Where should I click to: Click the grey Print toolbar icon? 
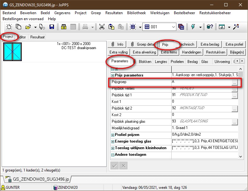pyautogui.click(x=85, y=27)
